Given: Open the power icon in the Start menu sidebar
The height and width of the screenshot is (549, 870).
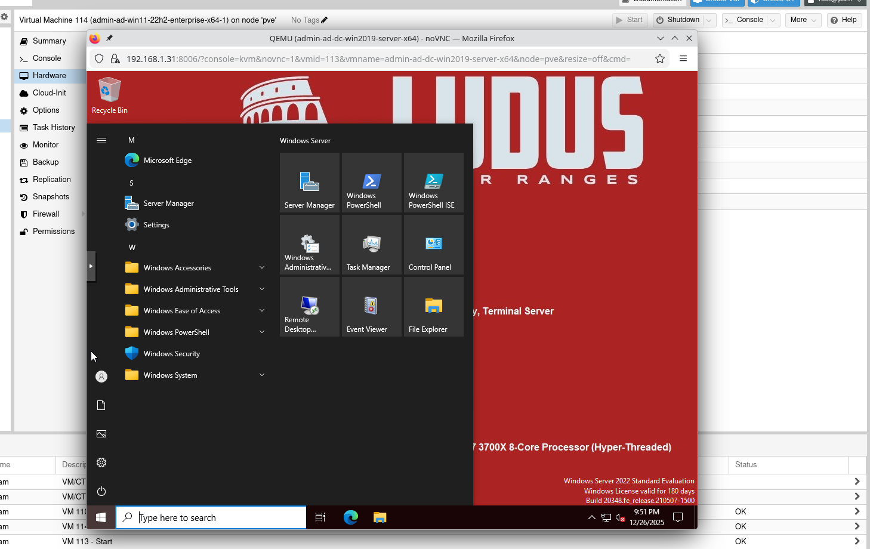Looking at the screenshot, I should point(101,491).
